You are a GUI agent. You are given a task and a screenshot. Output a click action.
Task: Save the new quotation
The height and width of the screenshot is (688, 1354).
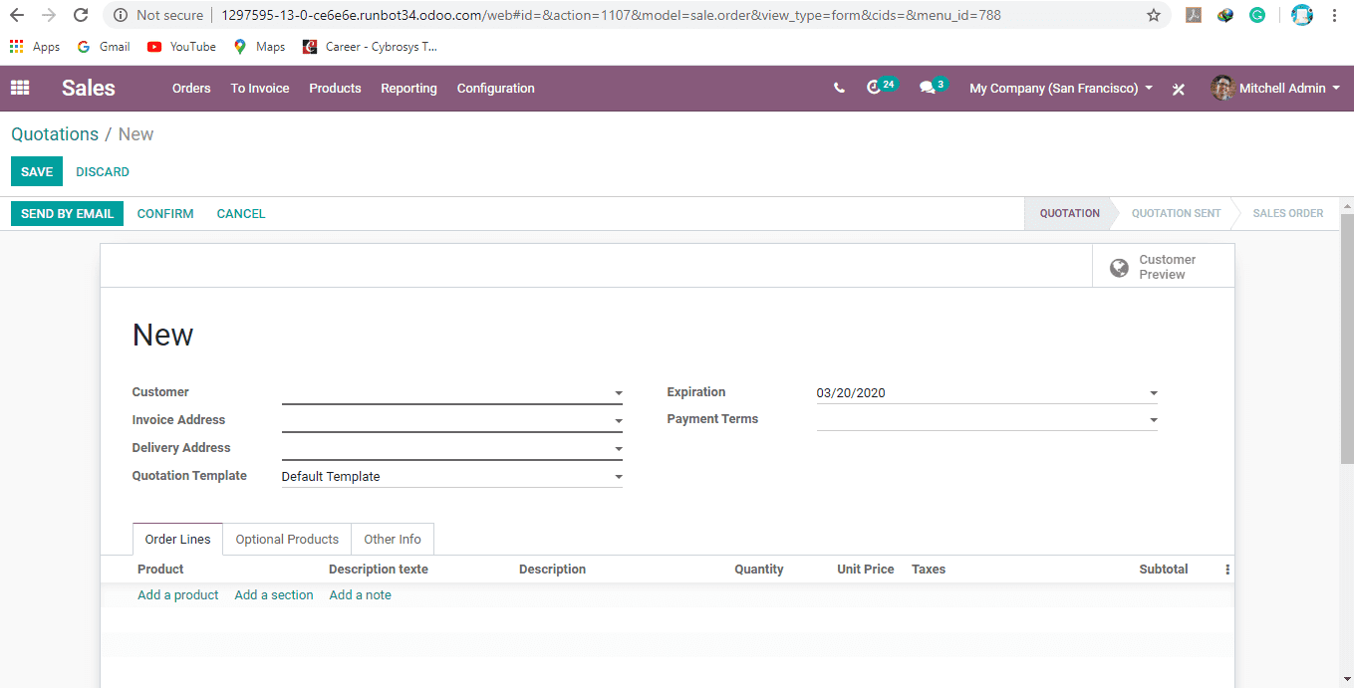pyautogui.click(x=37, y=171)
